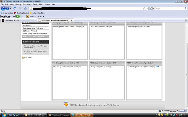The height and width of the screenshot is (117, 188).
Task: Open the Getting Started bookmark
Action: coord(21,13)
